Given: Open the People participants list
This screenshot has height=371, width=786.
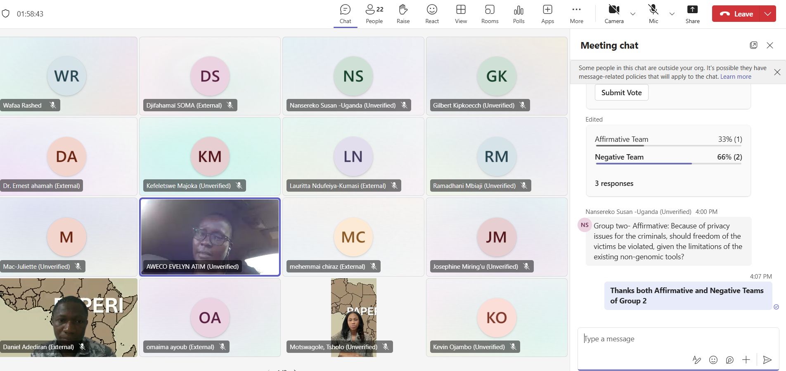Looking at the screenshot, I should (x=374, y=14).
